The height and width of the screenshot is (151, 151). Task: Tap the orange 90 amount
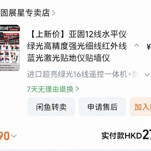pos(5,136)
